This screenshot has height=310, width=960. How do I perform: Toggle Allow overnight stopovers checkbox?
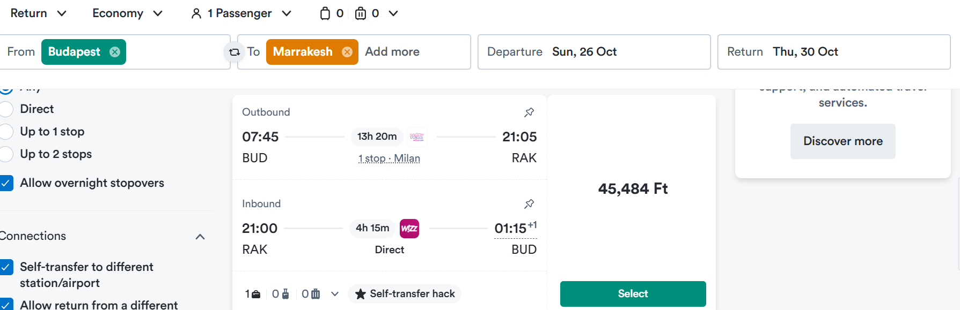tap(6, 183)
